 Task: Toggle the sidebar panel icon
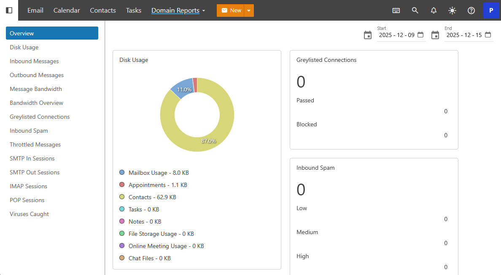(x=9, y=10)
